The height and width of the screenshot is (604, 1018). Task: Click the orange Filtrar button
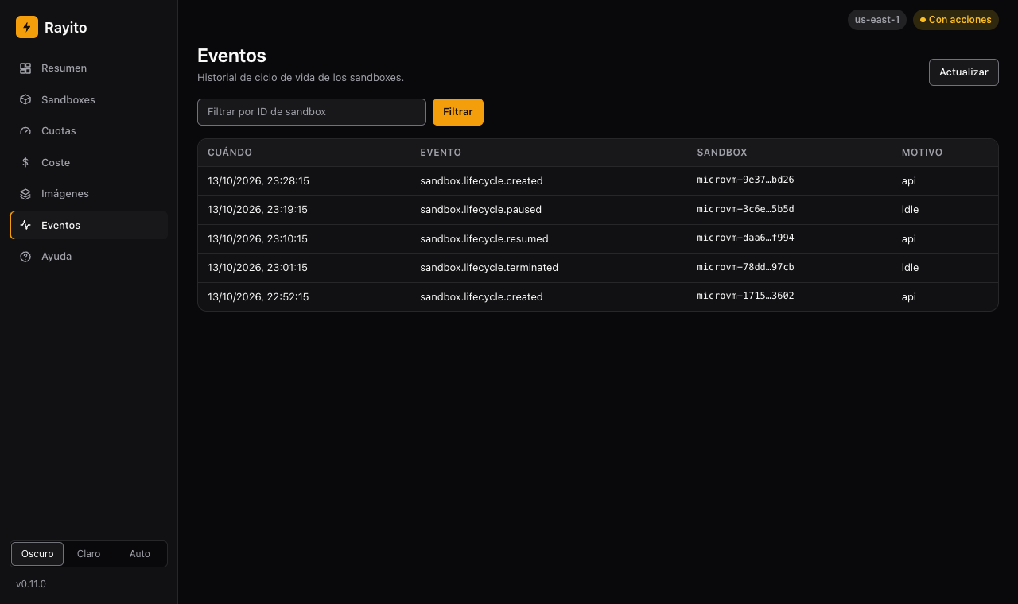(x=458, y=112)
